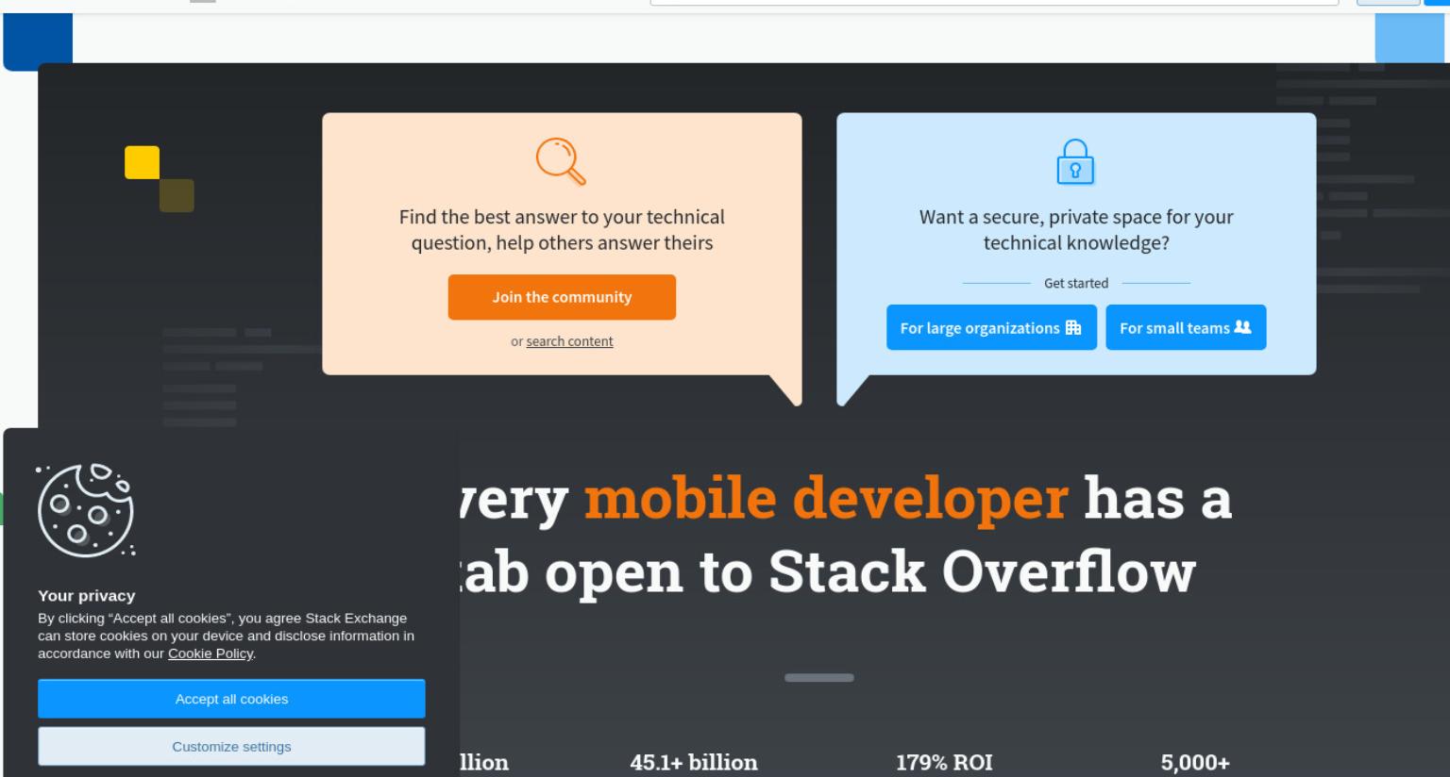Click the 'Get started' label
1450x777 pixels.
click(1076, 283)
